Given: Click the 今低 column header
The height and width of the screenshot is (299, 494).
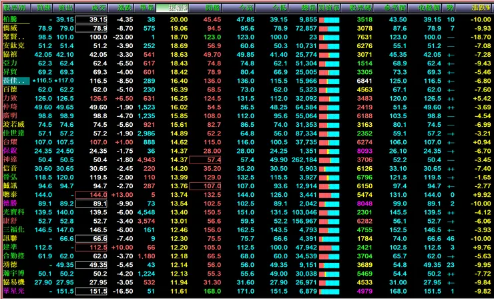Looking at the screenshot, I should coord(272,8).
